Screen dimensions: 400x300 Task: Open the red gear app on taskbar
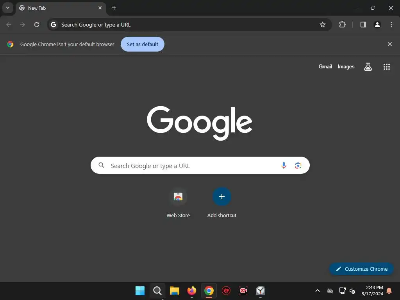tap(226, 291)
